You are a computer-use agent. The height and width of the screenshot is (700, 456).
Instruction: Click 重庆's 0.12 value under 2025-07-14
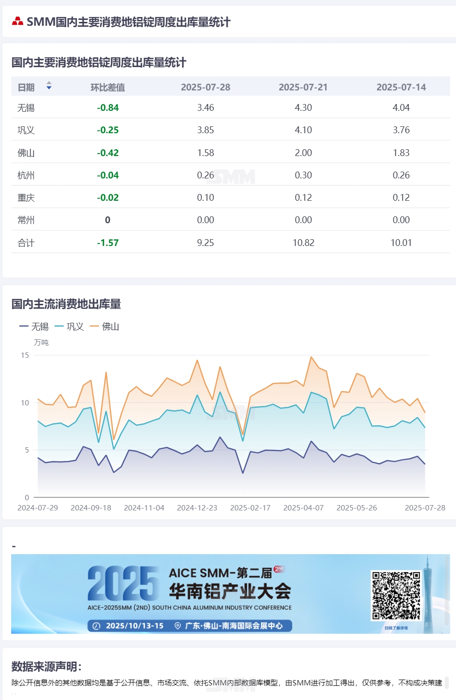click(401, 198)
